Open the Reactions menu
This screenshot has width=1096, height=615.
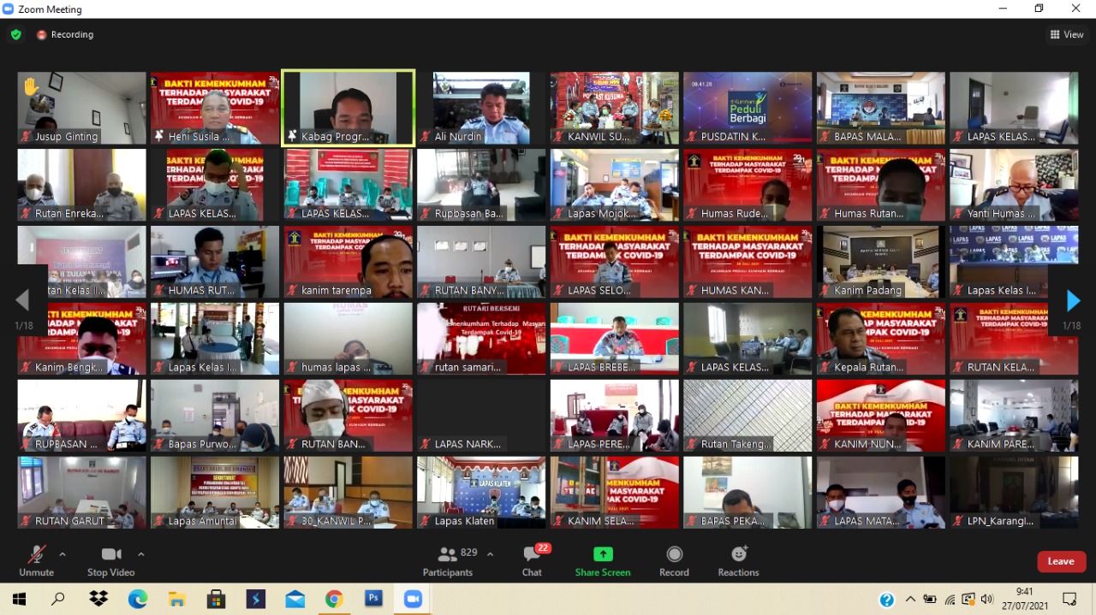pos(738,561)
